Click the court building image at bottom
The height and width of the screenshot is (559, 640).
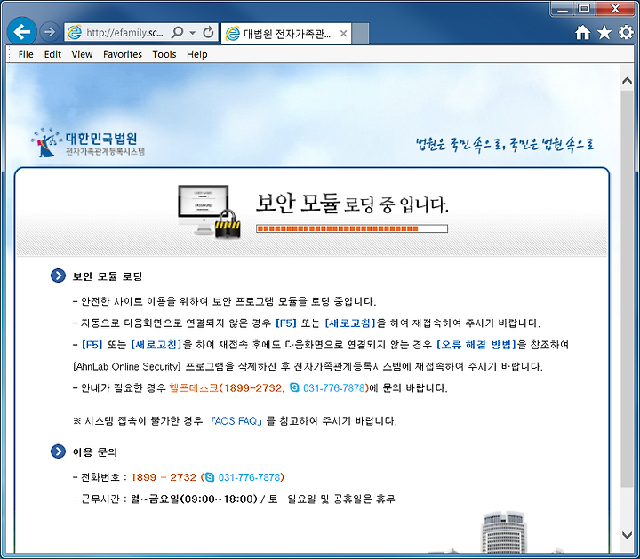click(505, 531)
